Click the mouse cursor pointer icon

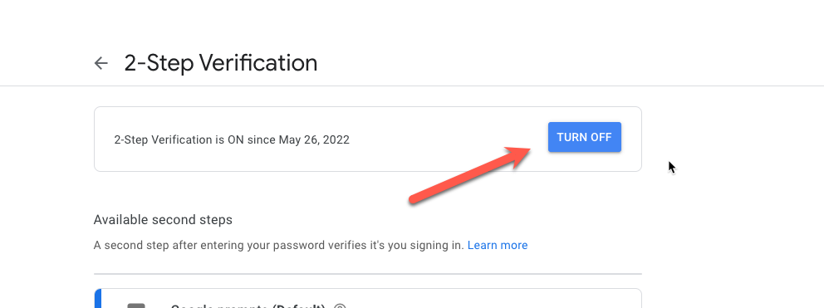pyautogui.click(x=672, y=168)
